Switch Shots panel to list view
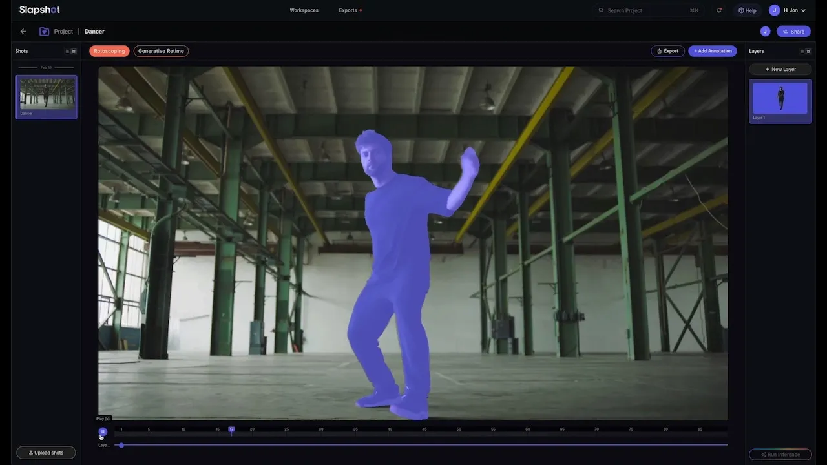Image resolution: width=827 pixels, height=465 pixels. pos(67,51)
